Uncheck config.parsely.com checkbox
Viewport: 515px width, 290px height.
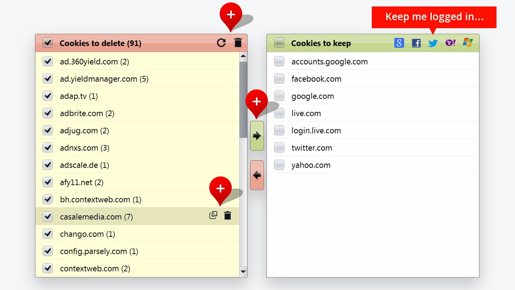point(48,251)
